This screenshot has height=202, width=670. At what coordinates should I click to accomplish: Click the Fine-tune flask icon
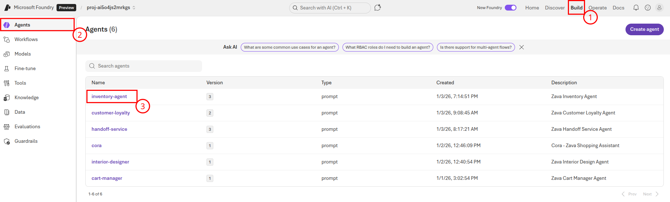tap(7, 68)
